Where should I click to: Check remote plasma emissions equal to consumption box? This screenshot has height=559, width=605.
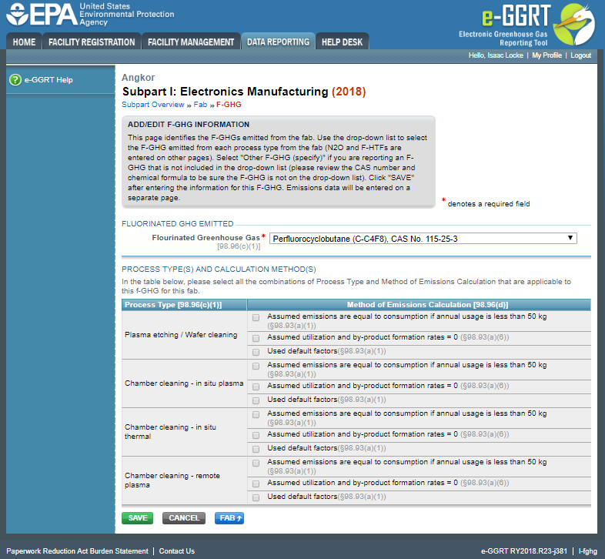point(256,464)
